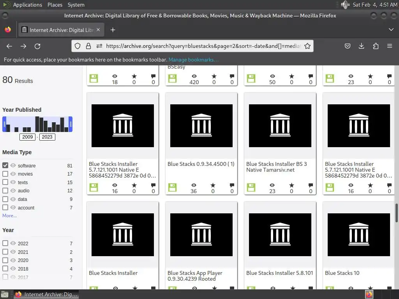This screenshot has width=399, height=299.
Task: Open the Applications menu
Action: 28,5
